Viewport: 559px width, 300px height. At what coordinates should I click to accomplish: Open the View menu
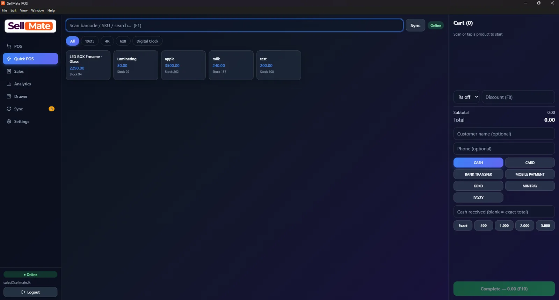pos(24,10)
